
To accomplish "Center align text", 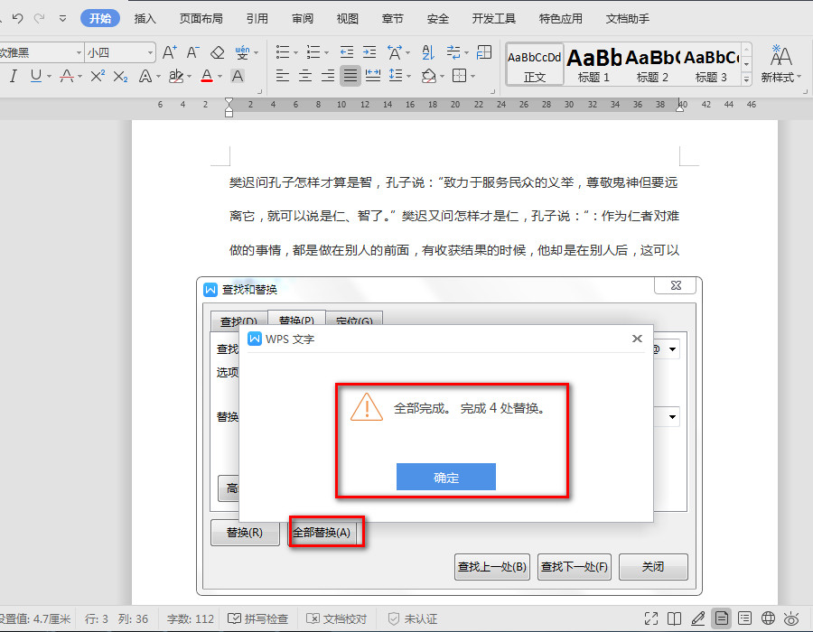I will click(305, 76).
